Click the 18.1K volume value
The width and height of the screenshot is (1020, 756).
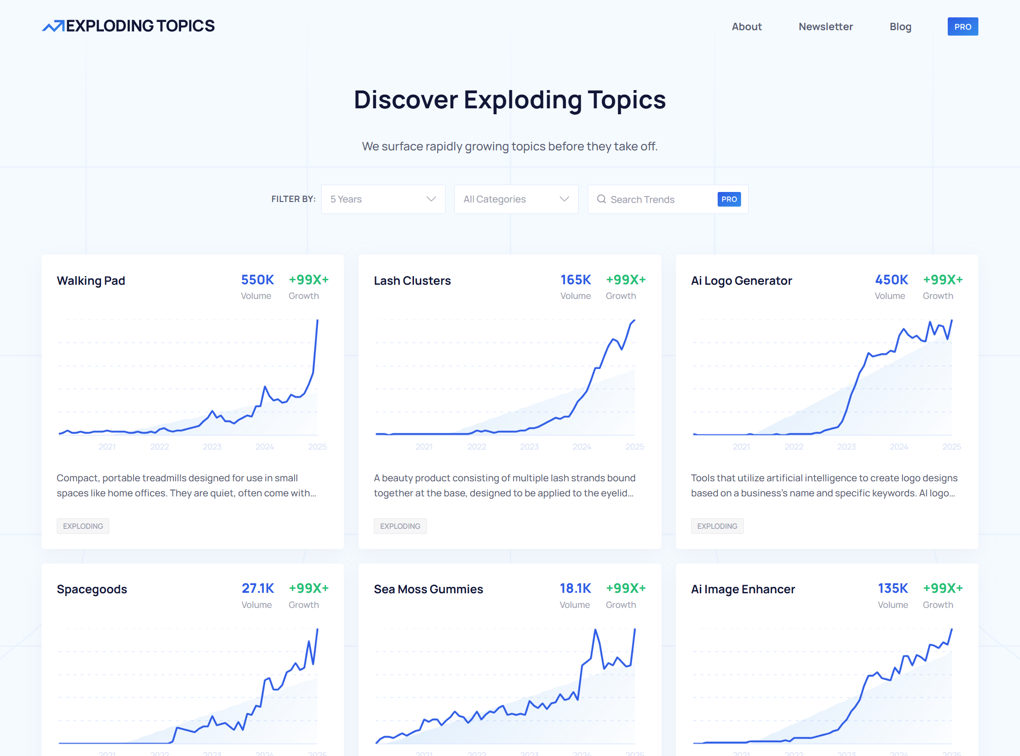(x=575, y=588)
